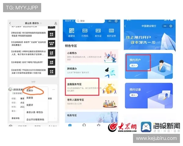Go back in 中国建设银行 screen
The width and height of the screenshot is (183, 146).
[125, 26]
